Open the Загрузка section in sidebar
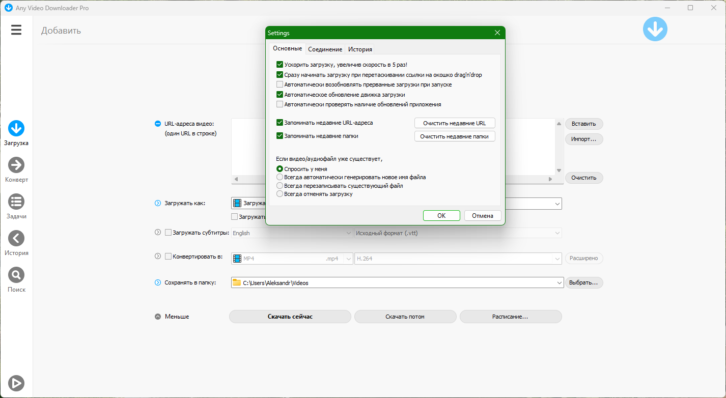Screen dimensions: 726x398 [16, 133]
